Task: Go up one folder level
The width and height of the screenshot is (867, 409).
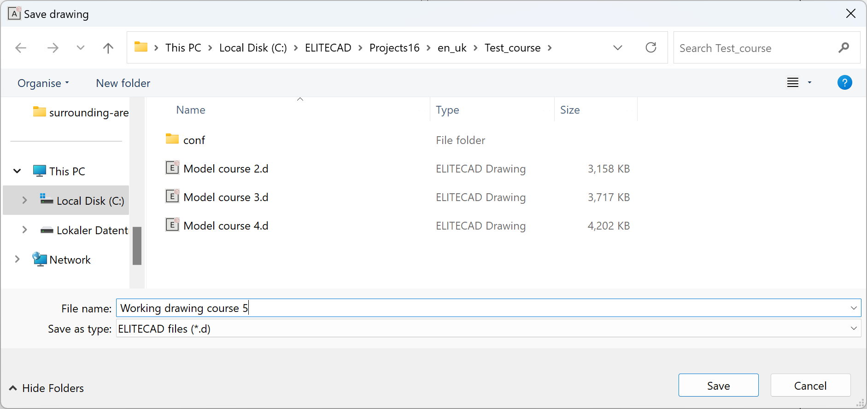Action: coord(108,48)
